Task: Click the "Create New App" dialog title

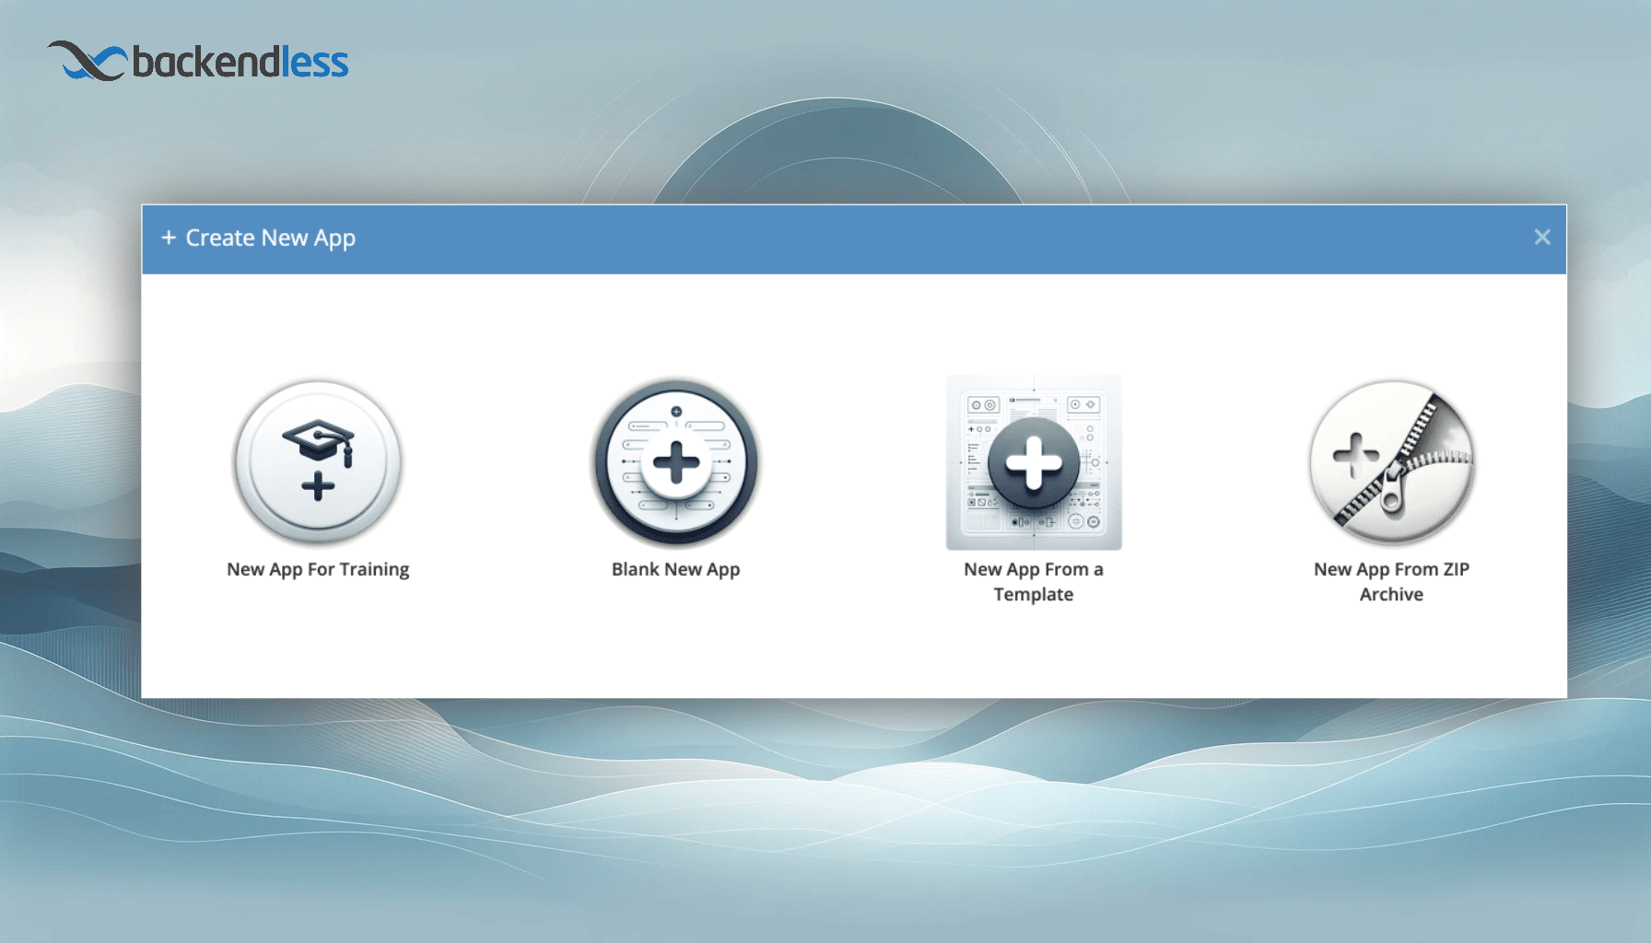Action: coord(270,238)
